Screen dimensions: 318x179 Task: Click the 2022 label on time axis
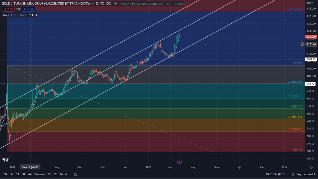[x=12, y=167]
